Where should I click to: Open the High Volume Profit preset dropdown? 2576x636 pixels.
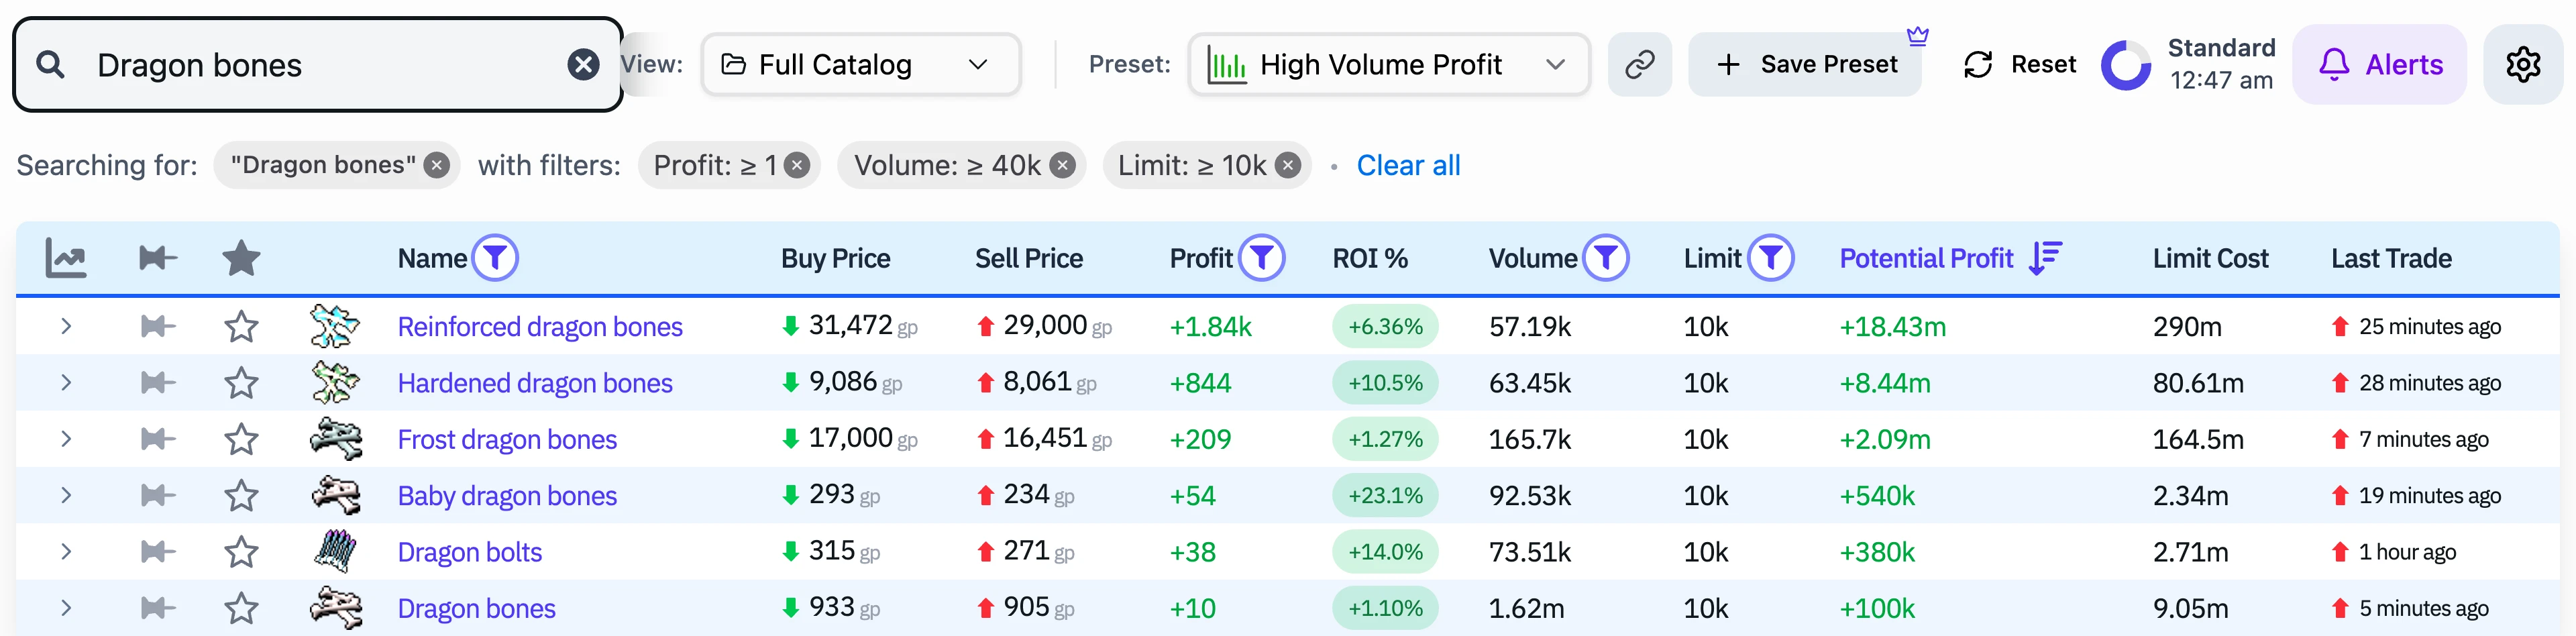coord(1388,65)
